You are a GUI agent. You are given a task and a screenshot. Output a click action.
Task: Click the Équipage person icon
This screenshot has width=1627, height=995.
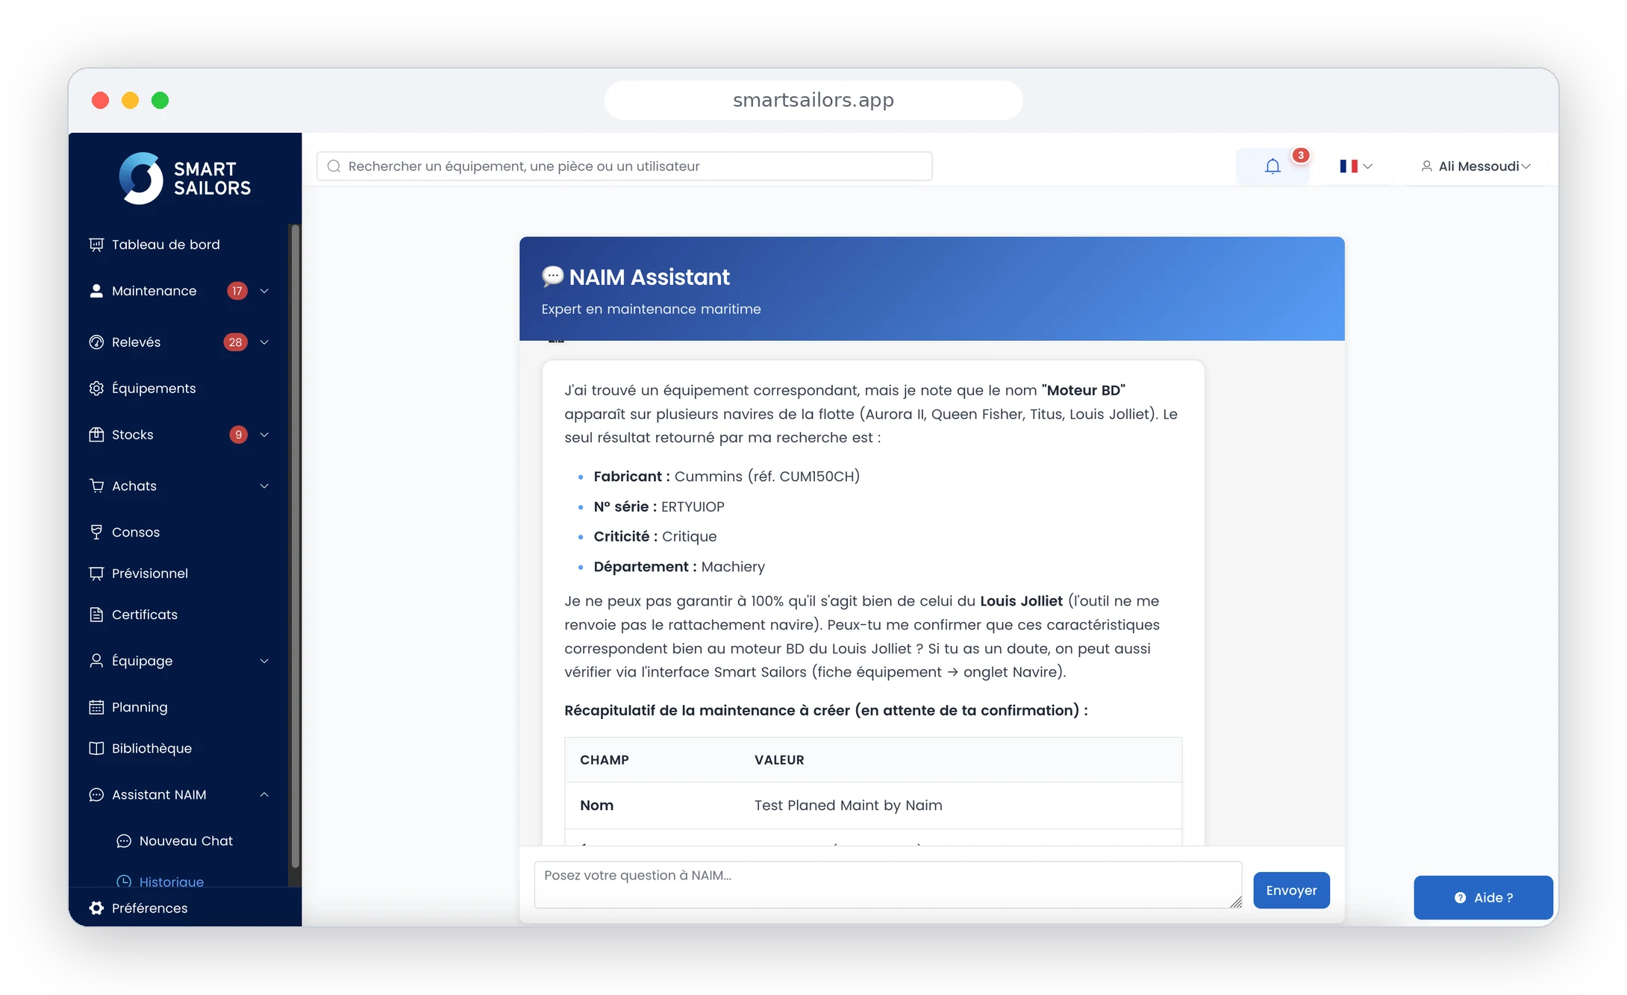click(96, 661)
